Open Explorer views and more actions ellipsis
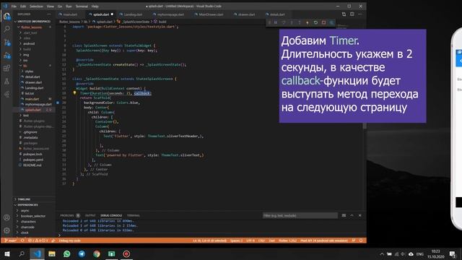This screenshot has height=260, width=462. click(x=49, y=14)
